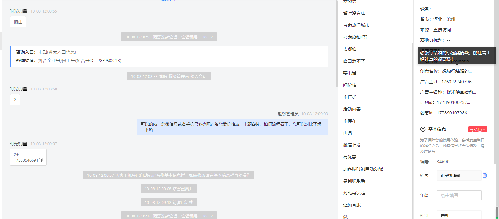This screenshot has width=499, height=219.
Task: Click the copy icon beside the 姓名 field
Action: point(484,176)
